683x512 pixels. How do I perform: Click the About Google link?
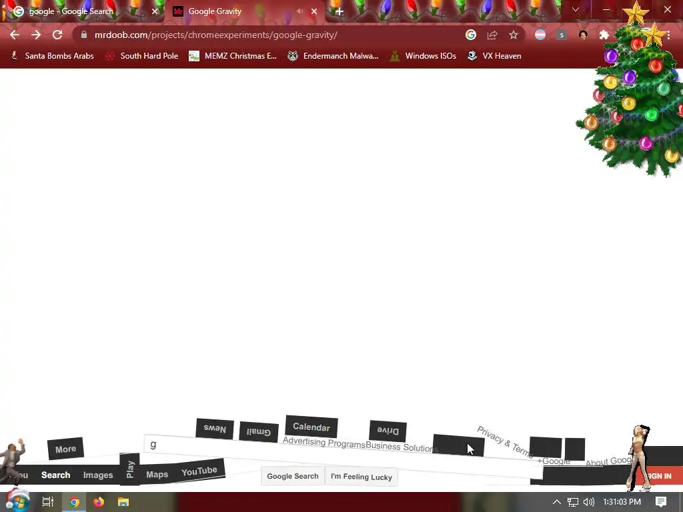tap(608, 461)
